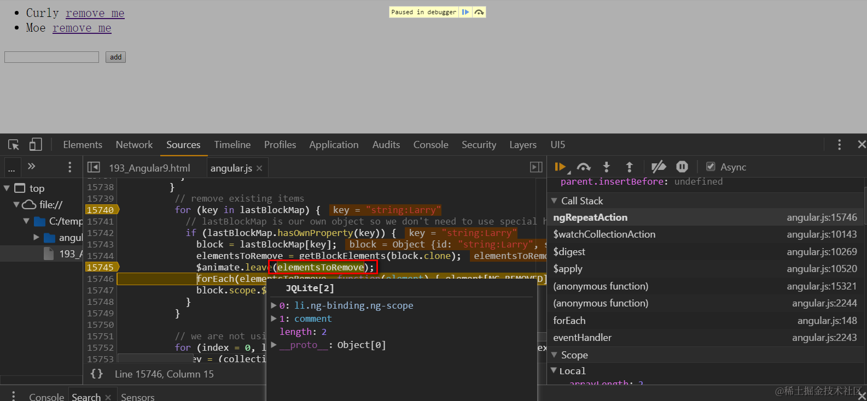Select $digest call stack frame
This screenshot has width=867, height=401.
coord(705,252)
